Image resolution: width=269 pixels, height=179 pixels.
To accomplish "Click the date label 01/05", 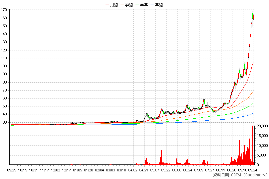I will [78, 170].
